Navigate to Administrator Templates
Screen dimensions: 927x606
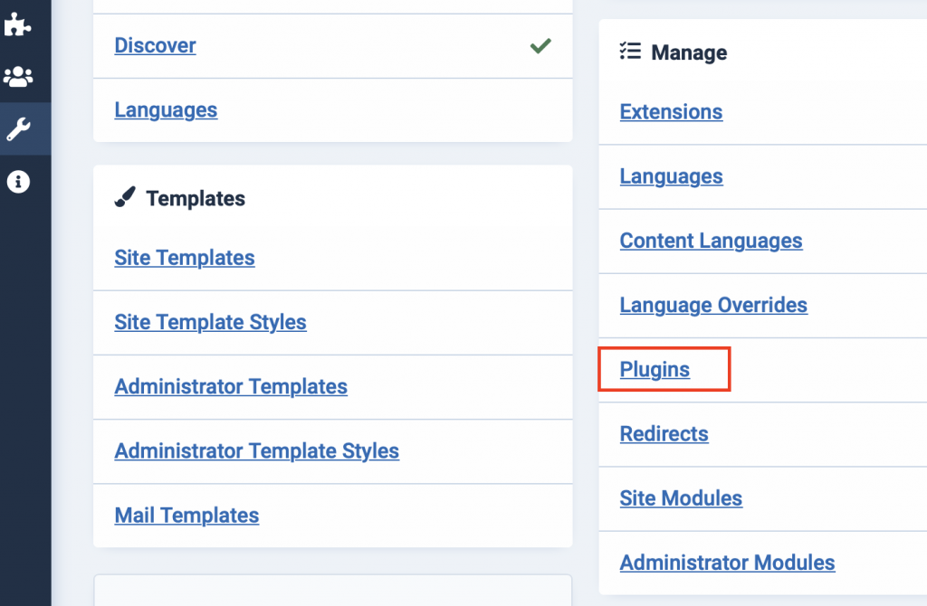point(231,386)
